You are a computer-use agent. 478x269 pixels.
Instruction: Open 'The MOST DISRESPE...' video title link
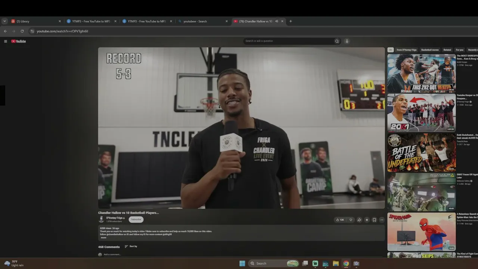click(x=467, y=58)
